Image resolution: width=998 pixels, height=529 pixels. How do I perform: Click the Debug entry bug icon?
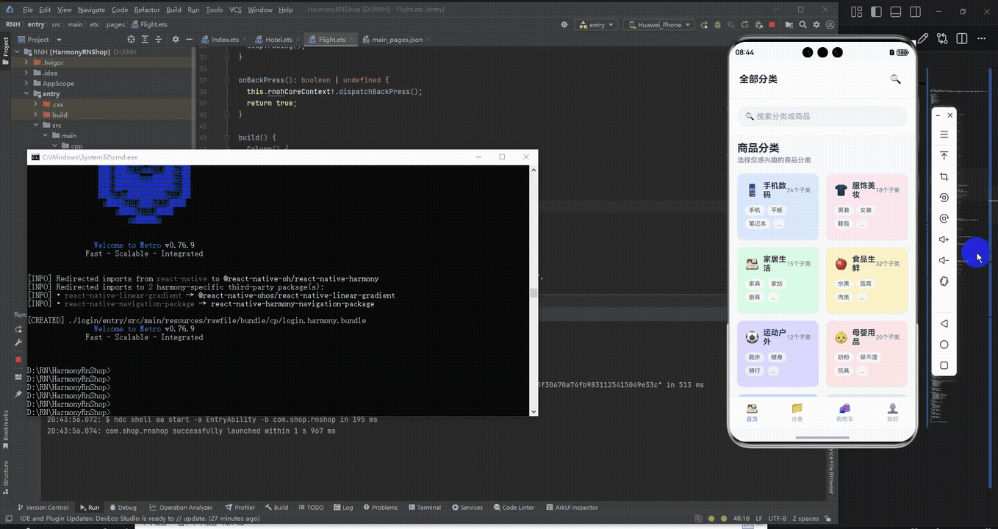coord(717,24)
